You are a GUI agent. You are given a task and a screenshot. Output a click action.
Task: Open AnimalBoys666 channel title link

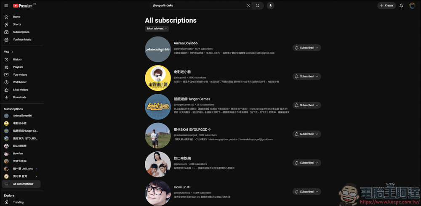pyautogui.click(x=186, y=43)
